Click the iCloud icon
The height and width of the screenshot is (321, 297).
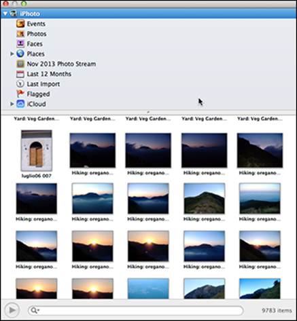coord(20,104)
